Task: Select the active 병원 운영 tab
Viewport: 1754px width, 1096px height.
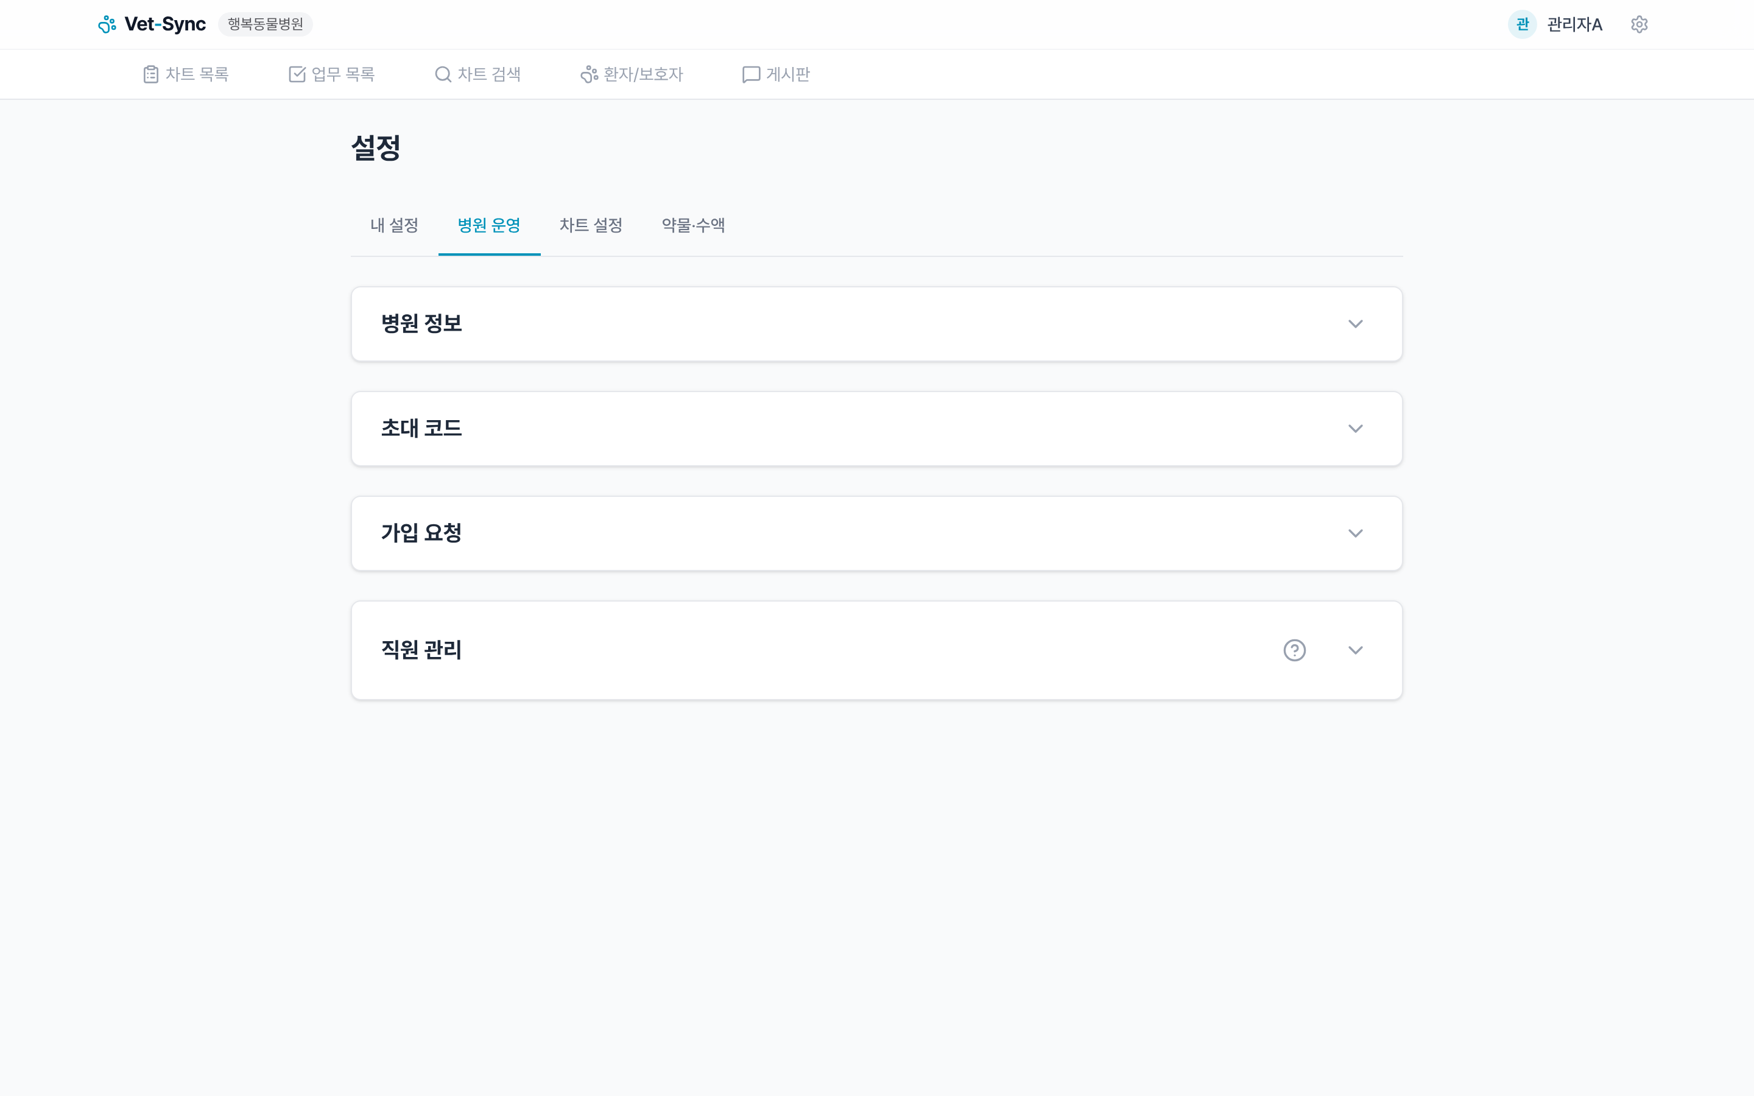Action: 489,225
